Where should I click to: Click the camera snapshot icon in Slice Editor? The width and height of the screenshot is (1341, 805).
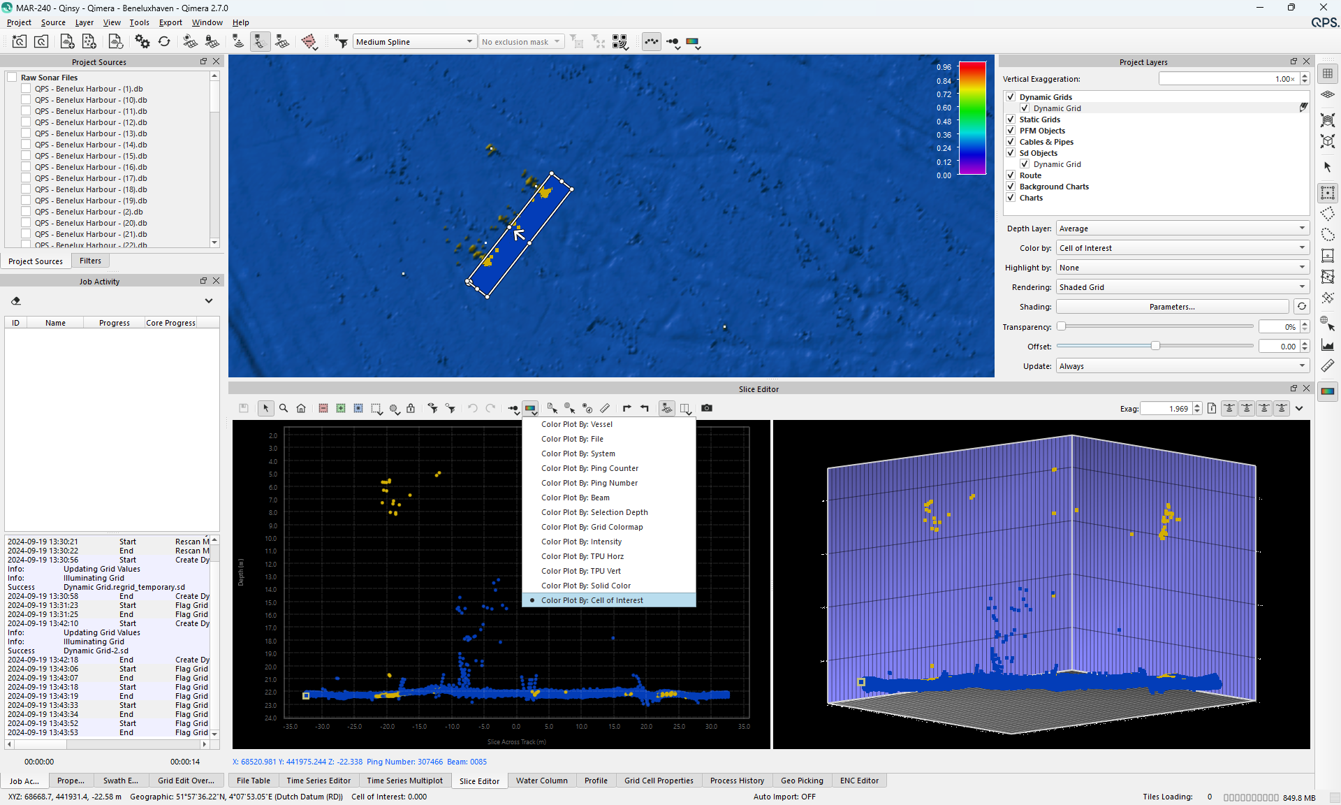[x=707, y=408]
